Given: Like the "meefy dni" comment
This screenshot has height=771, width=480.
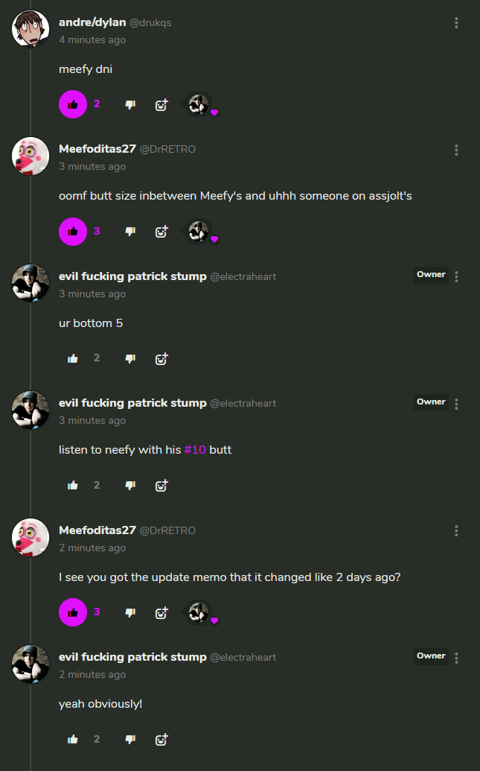Looking at the screenshot, I should point(73,104).
